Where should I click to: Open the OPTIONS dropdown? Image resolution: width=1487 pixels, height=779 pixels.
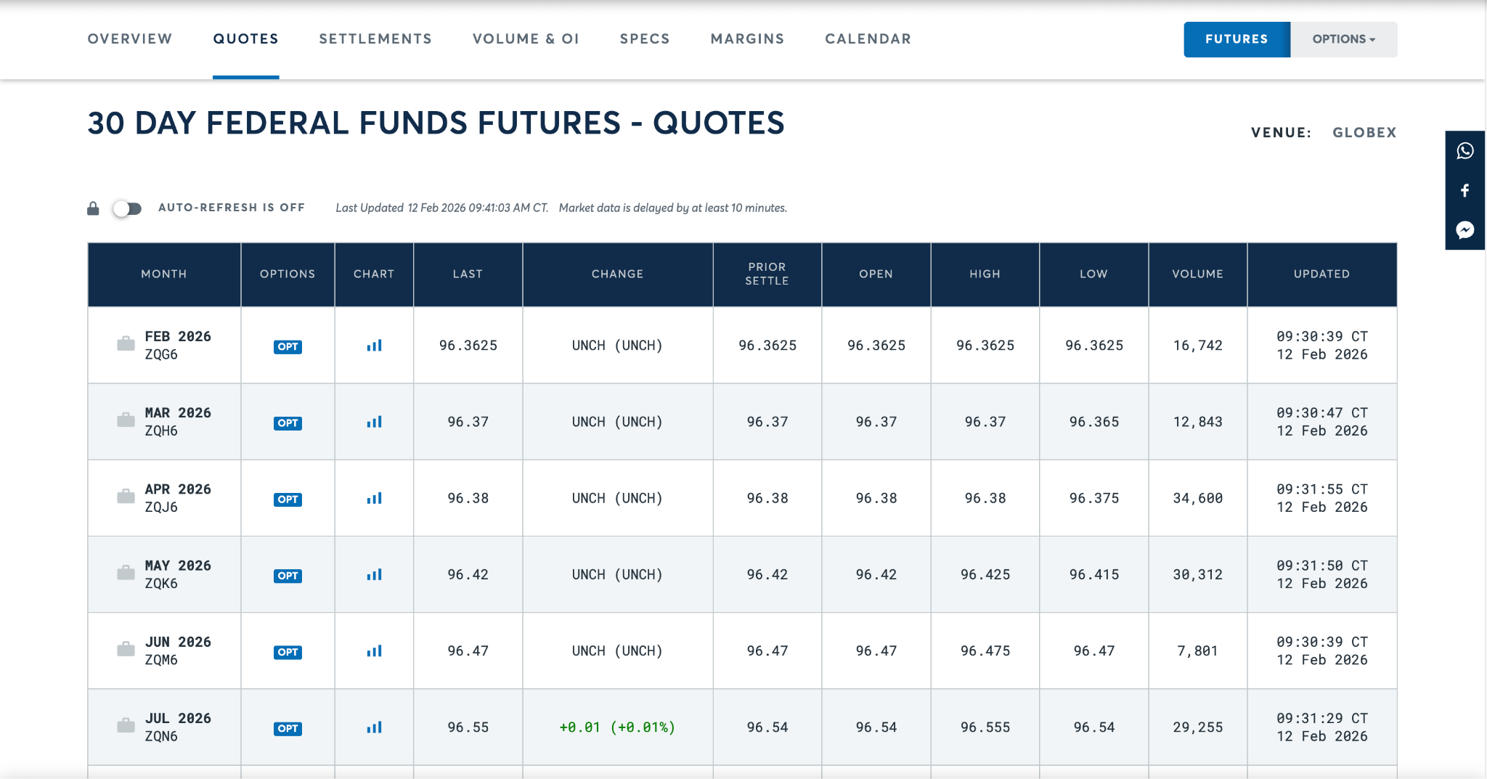pyautogui.click(x=1343, y=39)
